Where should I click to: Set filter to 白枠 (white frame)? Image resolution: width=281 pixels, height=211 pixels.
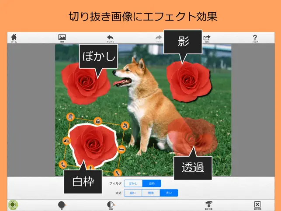152,183
